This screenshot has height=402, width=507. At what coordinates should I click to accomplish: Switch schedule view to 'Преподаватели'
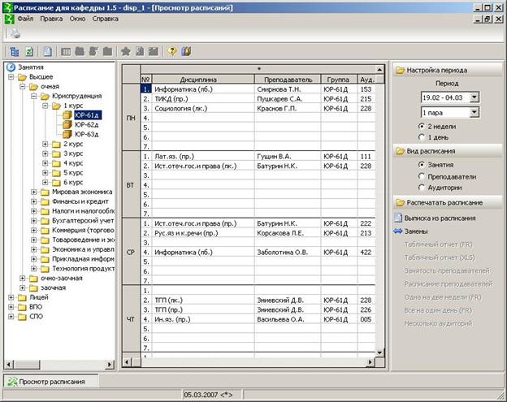click(x=422, y=175)
